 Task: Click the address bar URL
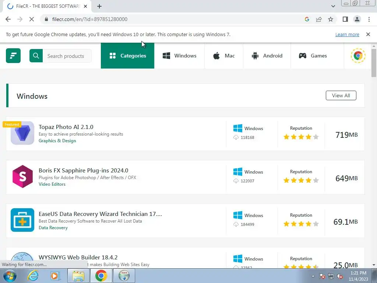coord(90,19)
